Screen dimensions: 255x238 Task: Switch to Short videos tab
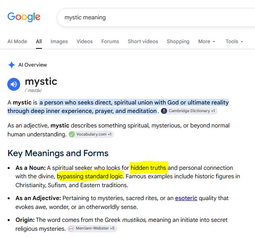click(x=143, y=42)
